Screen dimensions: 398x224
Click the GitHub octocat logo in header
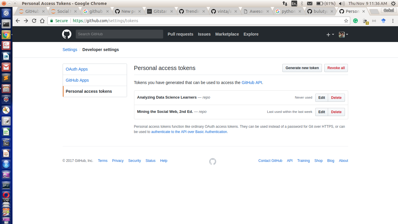click(x=67, y=34)
